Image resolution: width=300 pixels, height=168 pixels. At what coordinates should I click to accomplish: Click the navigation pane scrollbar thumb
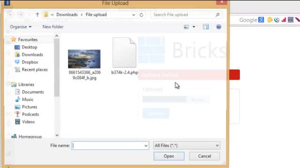(57, 68)
